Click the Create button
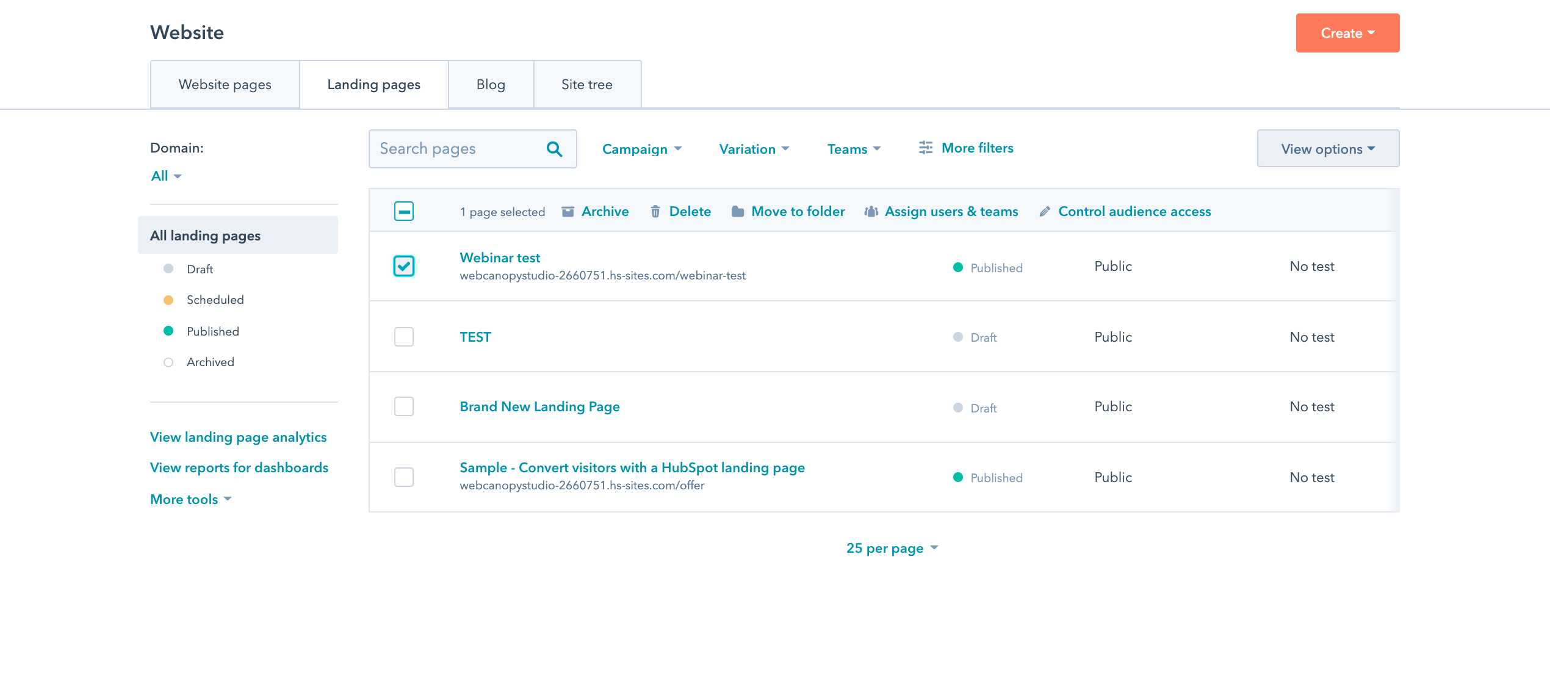This screenshot has height=687, width=1550. 1347,32
